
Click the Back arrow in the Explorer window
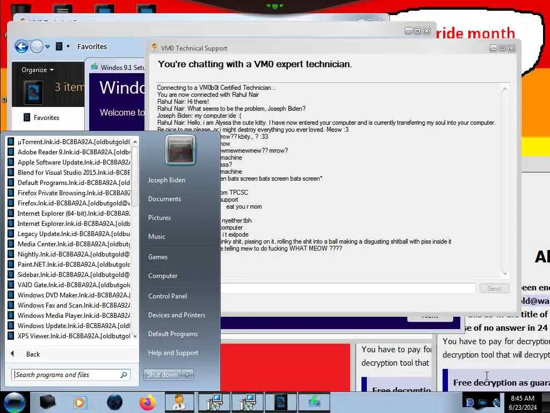pos(21,46)
